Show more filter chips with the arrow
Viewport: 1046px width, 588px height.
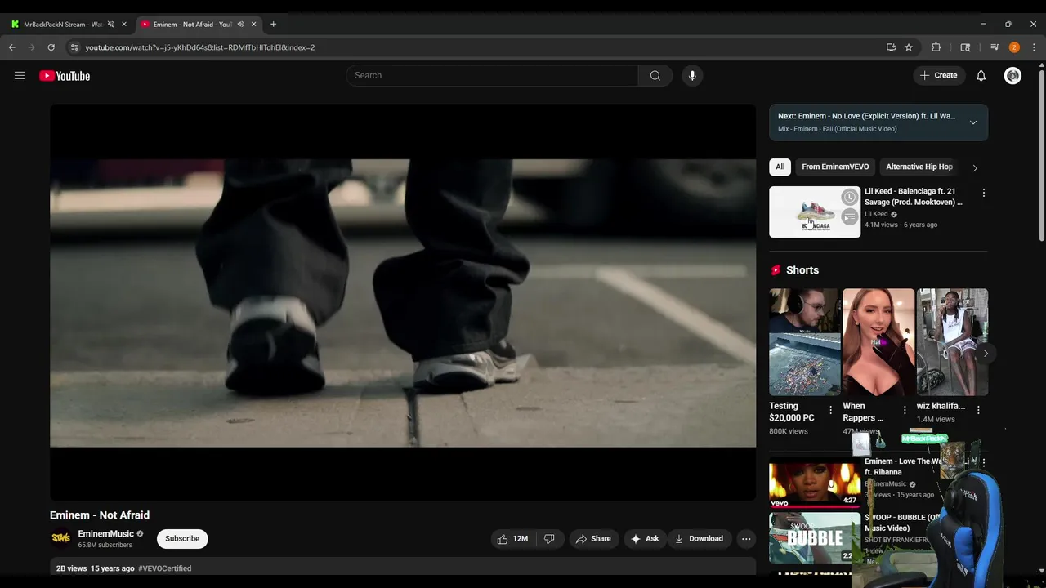(974, 167)
